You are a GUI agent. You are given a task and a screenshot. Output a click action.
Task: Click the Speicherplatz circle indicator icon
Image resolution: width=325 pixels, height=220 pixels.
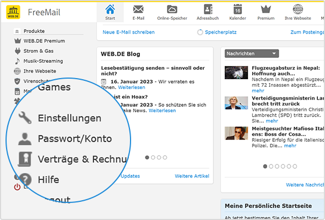click(200, 32)
